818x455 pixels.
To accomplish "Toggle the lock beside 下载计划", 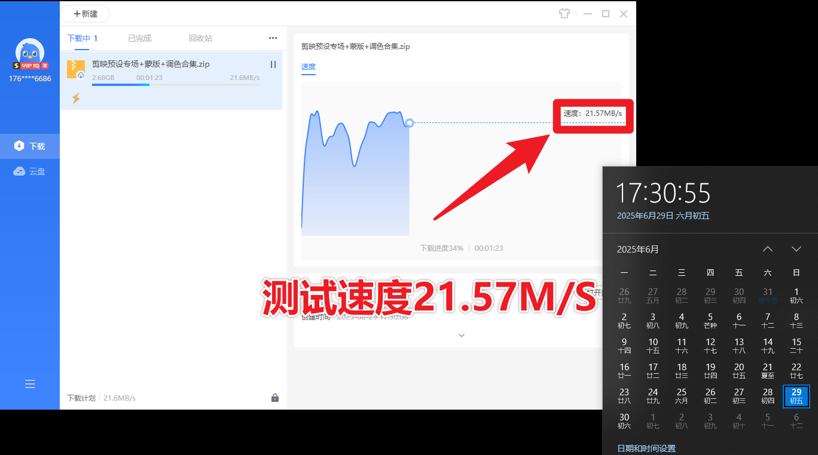I will 275,397.
